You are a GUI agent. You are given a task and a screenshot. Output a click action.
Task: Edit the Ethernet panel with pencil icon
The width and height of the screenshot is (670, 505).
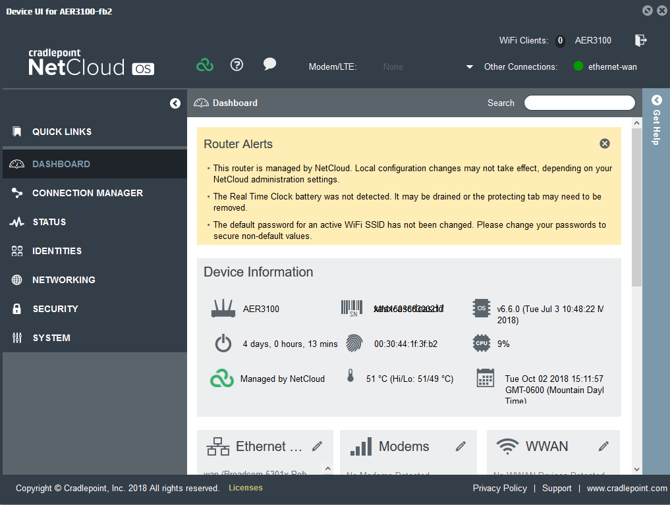(317, 446)
